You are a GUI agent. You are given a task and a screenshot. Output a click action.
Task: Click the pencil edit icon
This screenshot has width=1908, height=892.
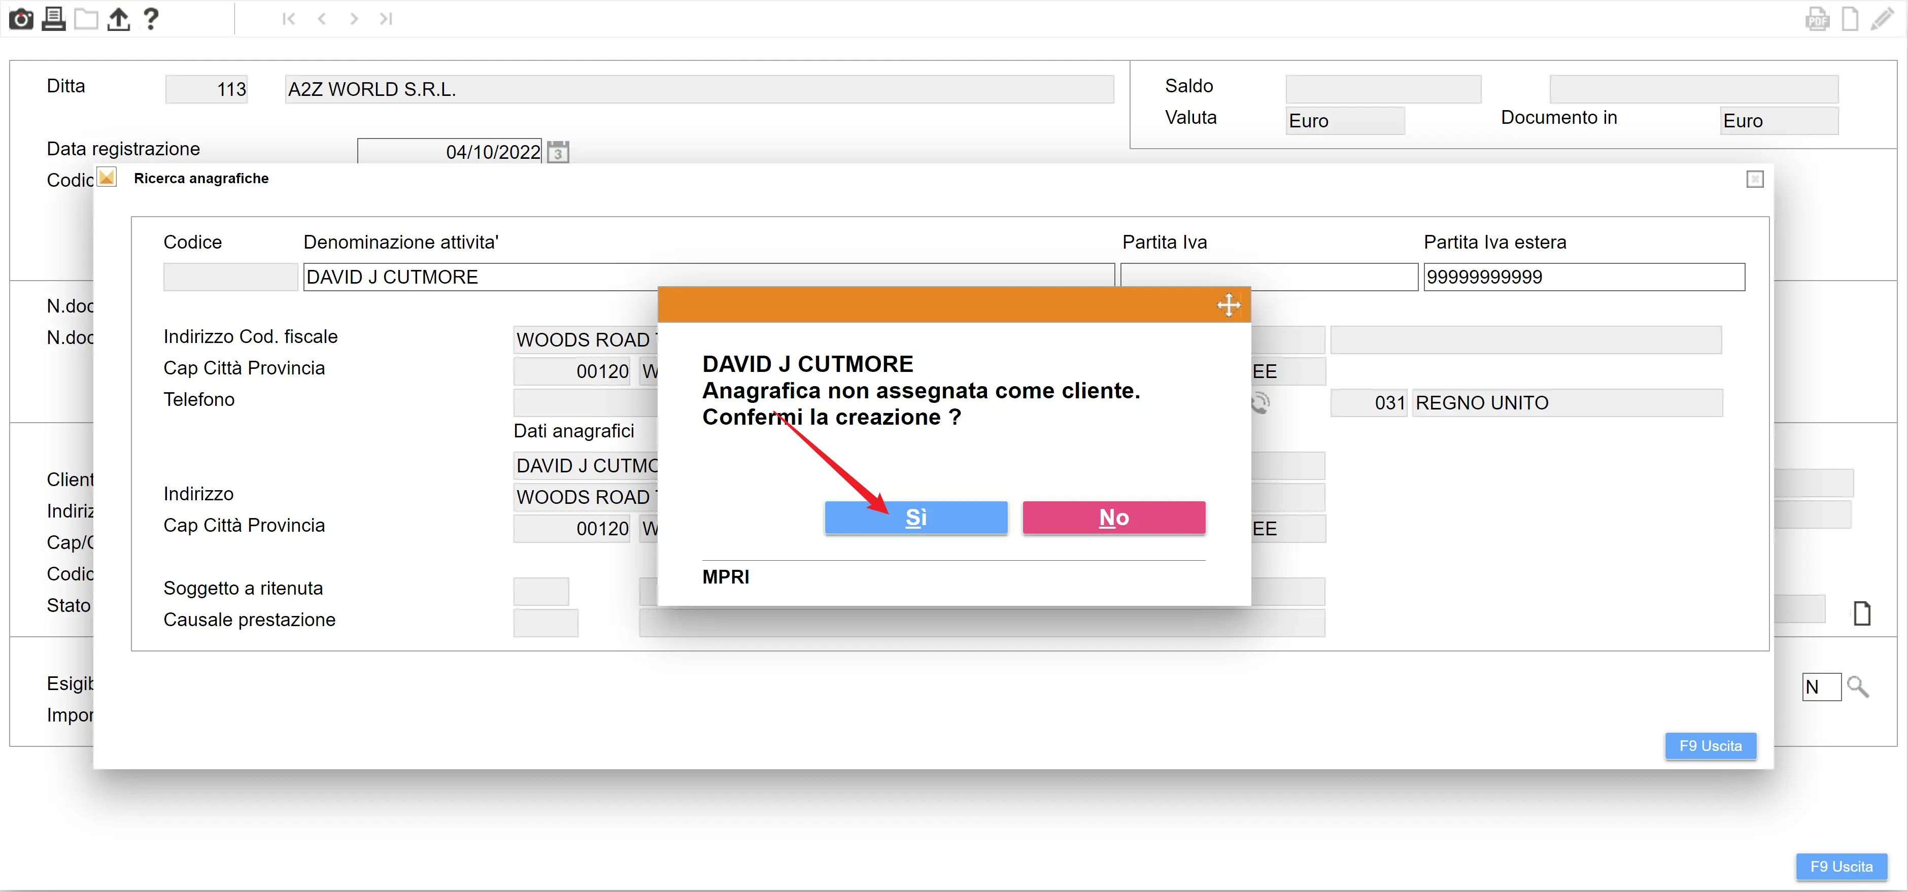1882,19
